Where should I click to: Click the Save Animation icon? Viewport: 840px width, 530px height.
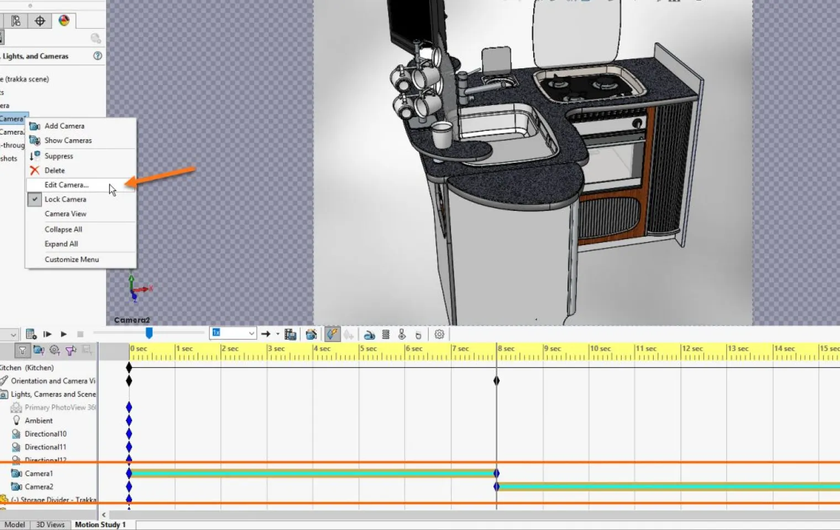coord(290,334)
